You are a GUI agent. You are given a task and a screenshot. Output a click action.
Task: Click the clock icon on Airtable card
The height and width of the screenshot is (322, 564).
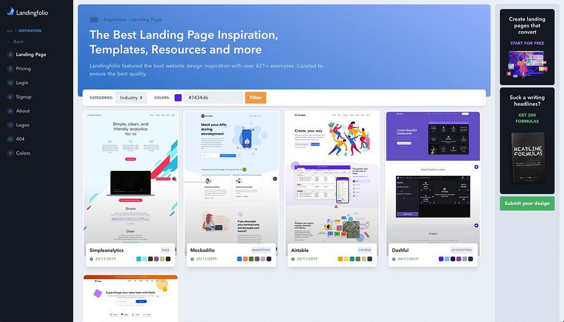[x=293, y=259]
